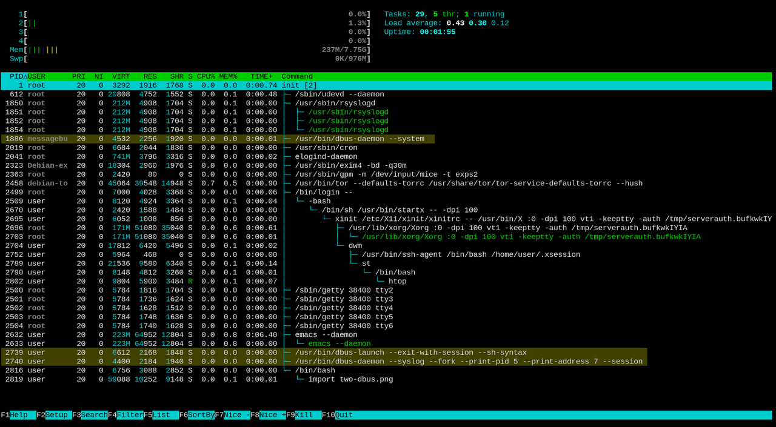Toggle the F5 List view

click(x=161, y=415)
